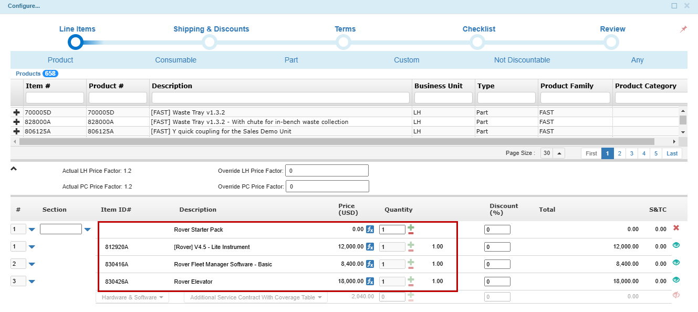This screenshot has width=698, height=312.
Task: Select the Not Discountable filter tab
Action: (x=522, y=60)
